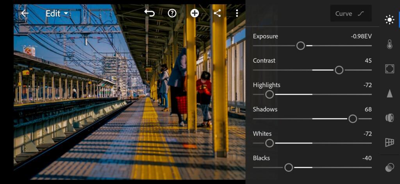
Task: Click the Exposure slider handle
Action: click(x=301, y=46)
